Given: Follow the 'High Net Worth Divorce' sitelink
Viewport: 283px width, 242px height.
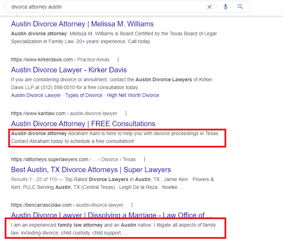Looking at the screenshot, I should [x=133, y=95].
